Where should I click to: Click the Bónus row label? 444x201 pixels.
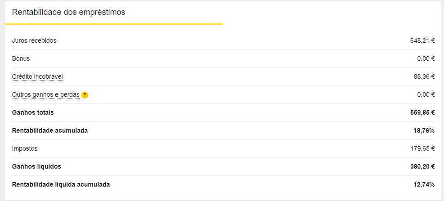click(x=21, y=58)
